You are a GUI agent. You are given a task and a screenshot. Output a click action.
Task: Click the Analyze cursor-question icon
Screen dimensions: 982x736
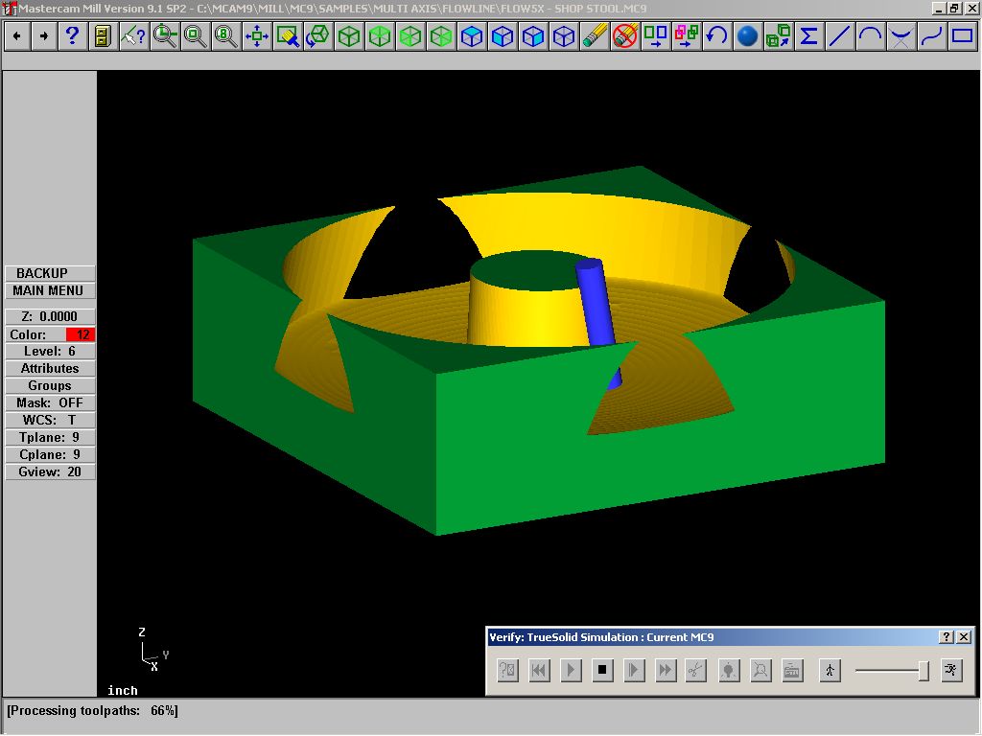point(133,36)
